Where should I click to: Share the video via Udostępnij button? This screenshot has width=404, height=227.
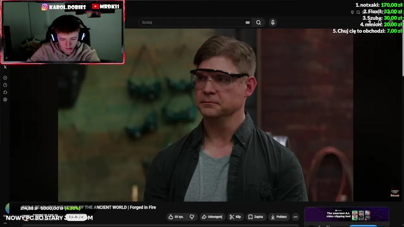212,217
